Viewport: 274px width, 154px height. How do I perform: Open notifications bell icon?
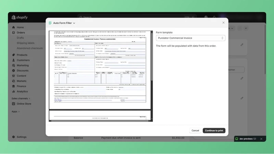pos(214,17)
